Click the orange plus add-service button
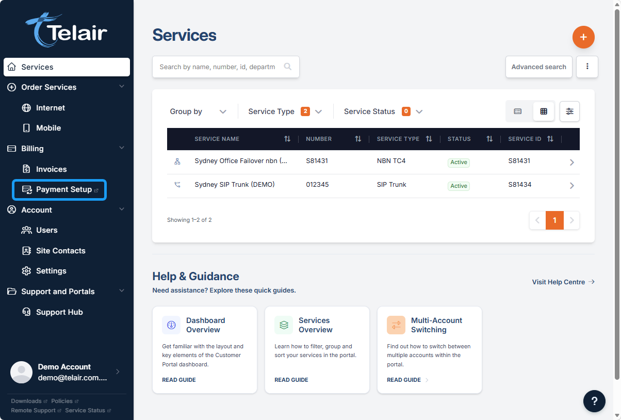621x420 pixels. 583,37
